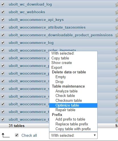Favorite star for ubolt_woocommerce_downloadable_product_permissions
Image resolution: width=118 pixels, height=141 pixels.
point(117,35)
